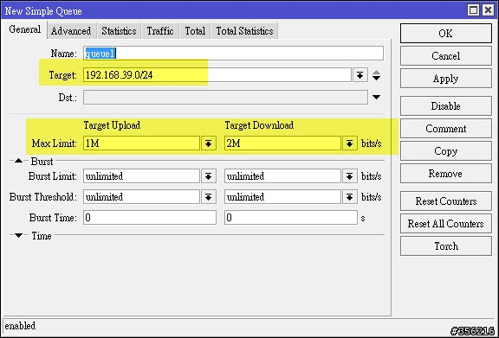Click download Burst Threshold field
The height and width of the screenshot is (338, 499).
pyautogui.click(x=282, y=197)
